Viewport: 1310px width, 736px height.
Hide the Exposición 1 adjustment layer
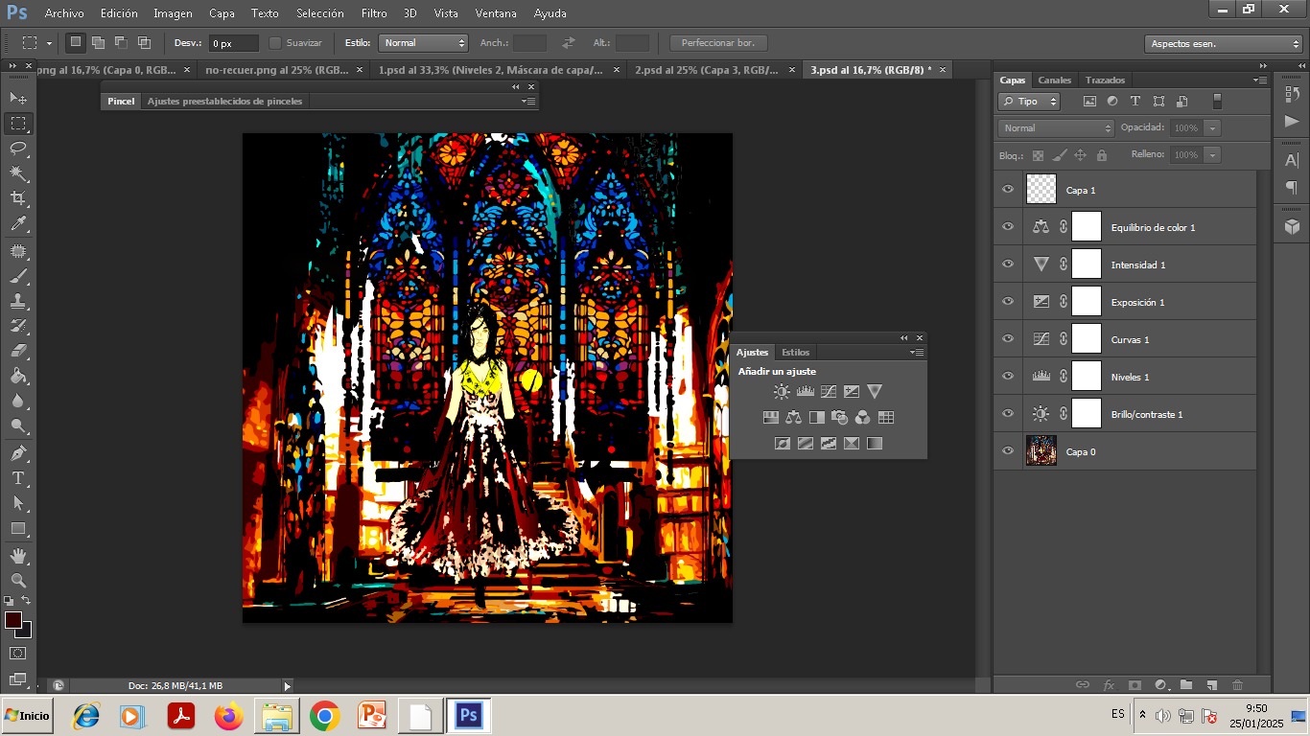click(x=1008, y=302)
